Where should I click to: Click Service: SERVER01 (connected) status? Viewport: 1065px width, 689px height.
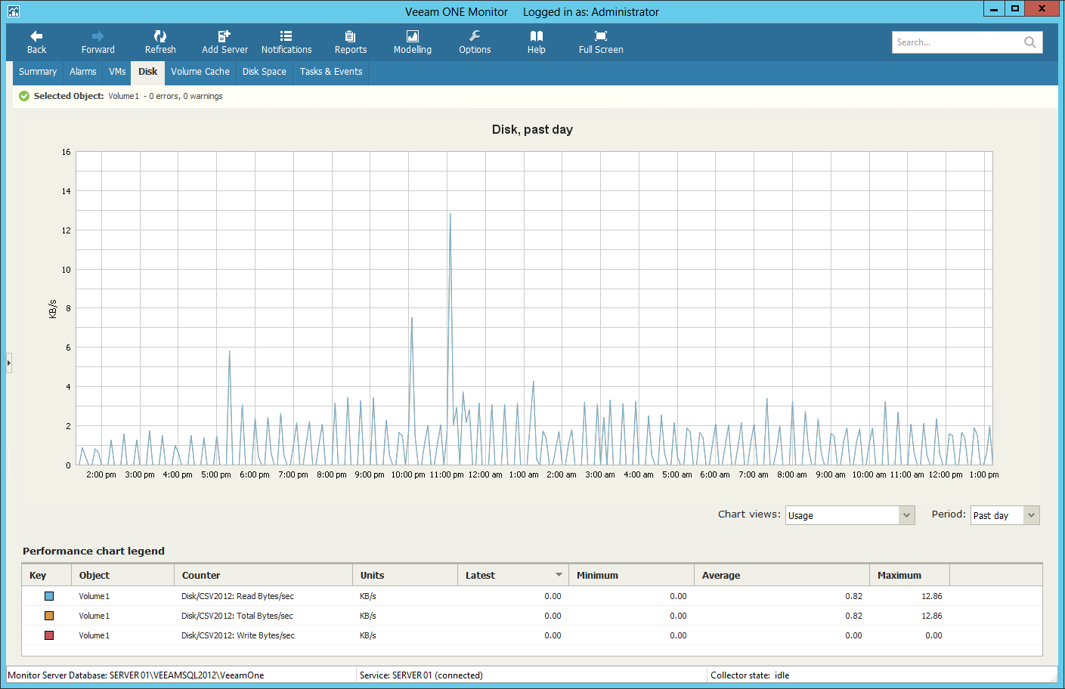[421, 675]
